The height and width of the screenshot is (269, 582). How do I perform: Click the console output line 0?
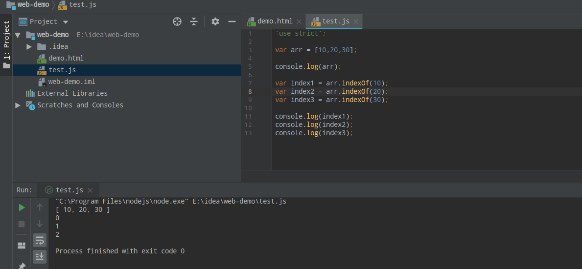pos(57,218)
